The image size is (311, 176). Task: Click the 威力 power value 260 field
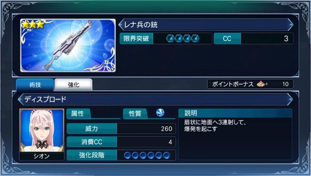(x=146, y=129)
